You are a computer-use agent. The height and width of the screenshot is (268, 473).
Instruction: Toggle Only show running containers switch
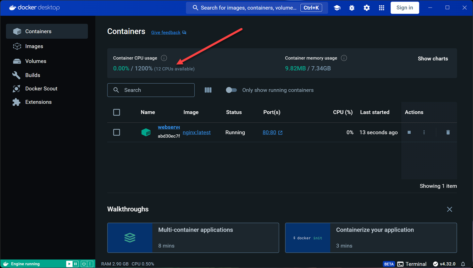[231, 90]
